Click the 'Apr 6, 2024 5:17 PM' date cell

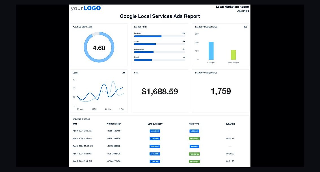pos(82,161)
